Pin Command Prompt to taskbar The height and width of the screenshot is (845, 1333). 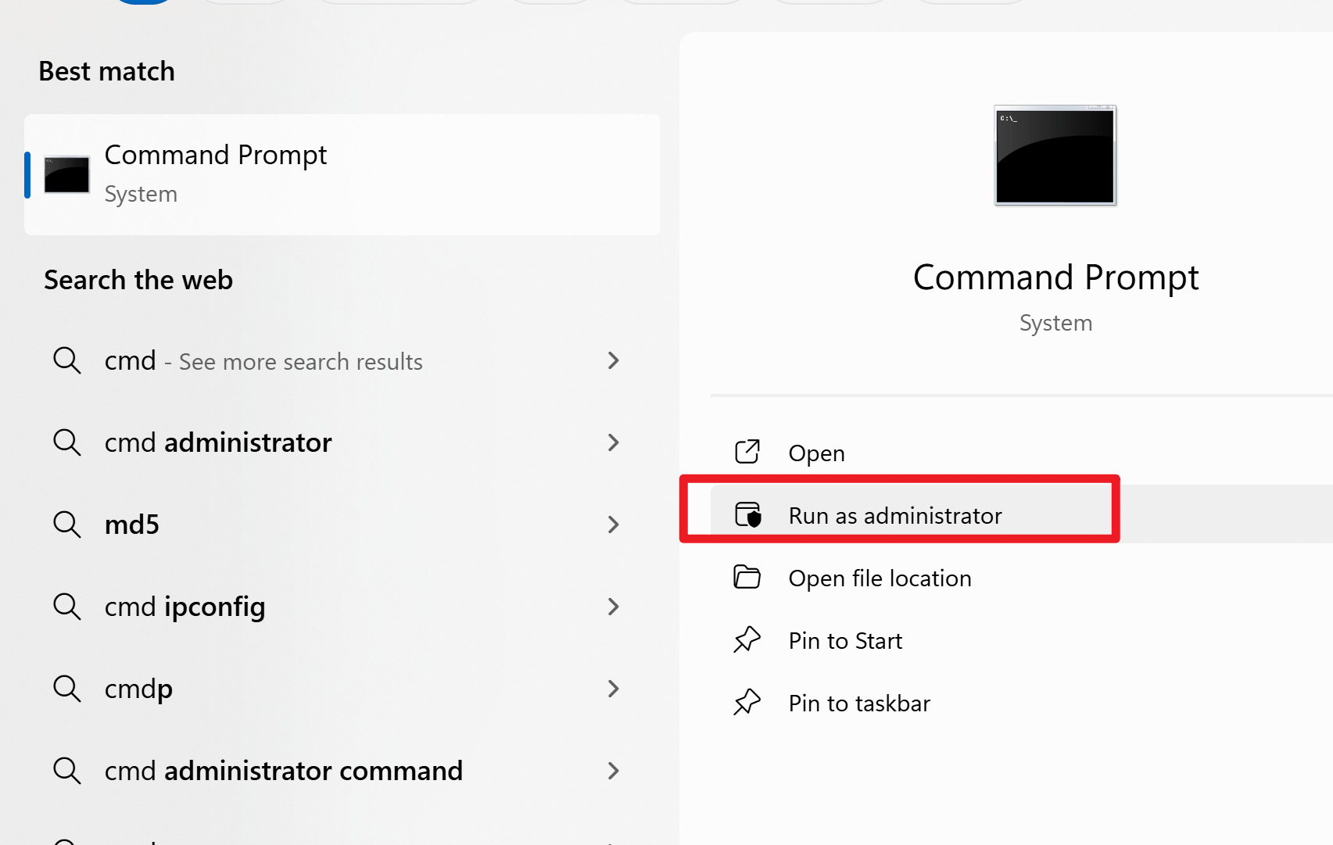858,702
